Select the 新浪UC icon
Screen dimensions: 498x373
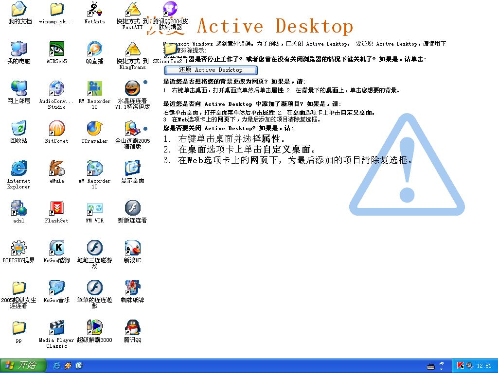(x=132, y=248)
